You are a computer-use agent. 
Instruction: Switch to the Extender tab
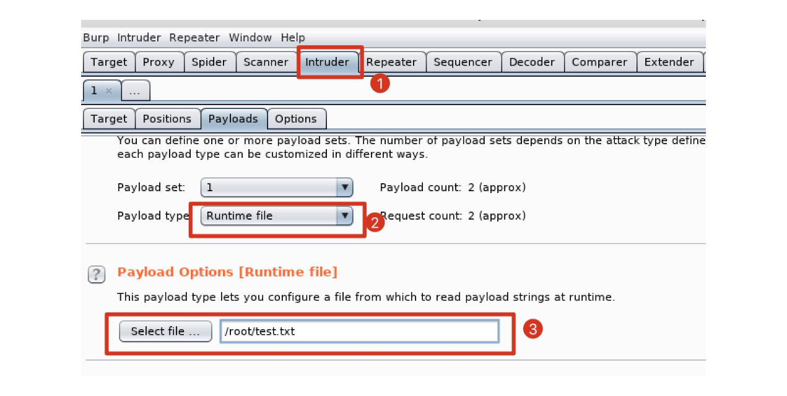click(x=669, y=62)
